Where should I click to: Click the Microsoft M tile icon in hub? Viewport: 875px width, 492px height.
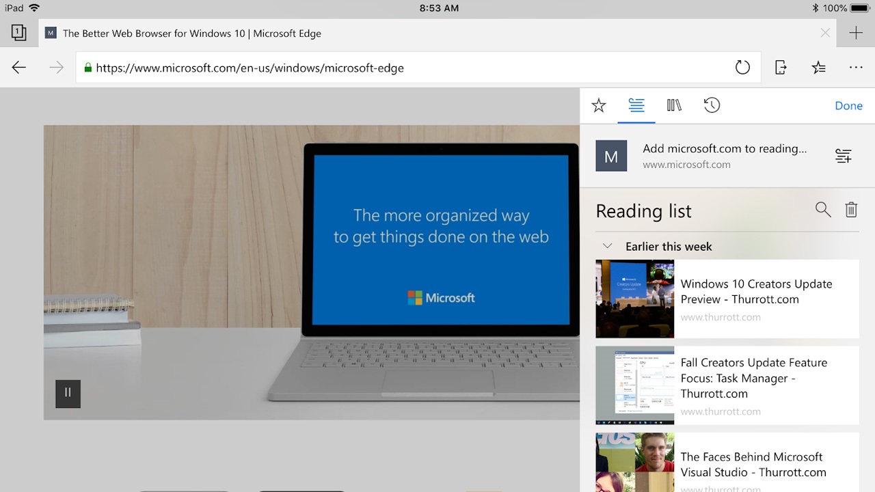click(x=611, y=156)
